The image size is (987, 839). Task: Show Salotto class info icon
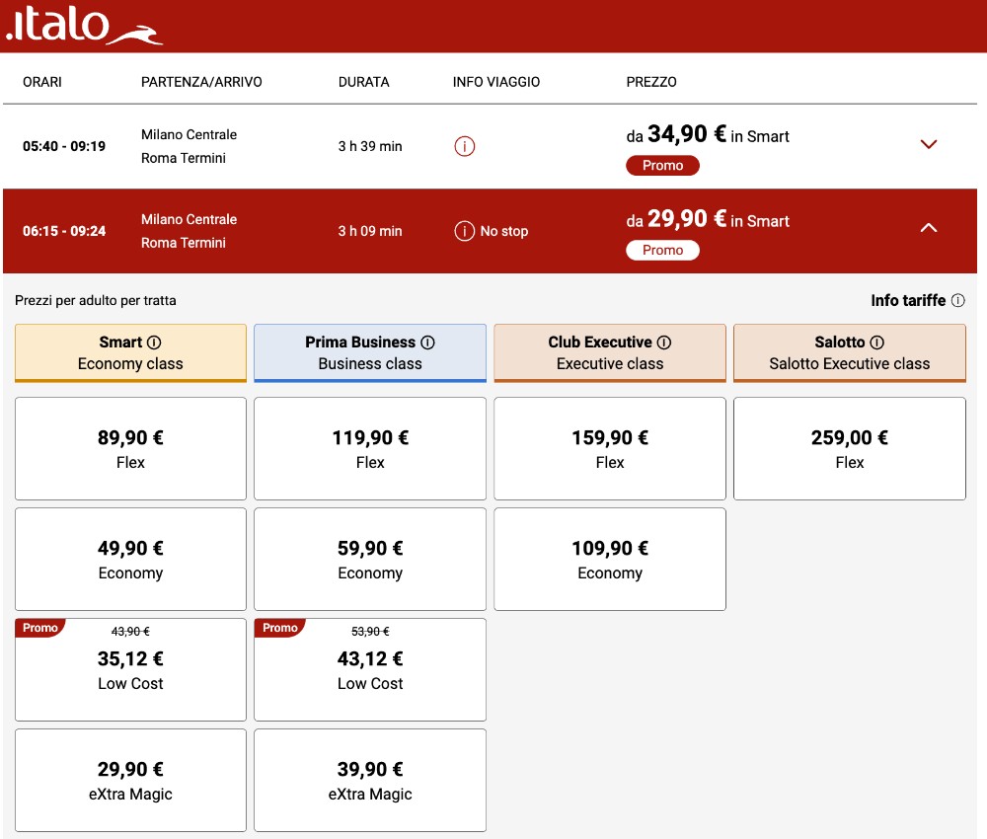coord(876,343)
